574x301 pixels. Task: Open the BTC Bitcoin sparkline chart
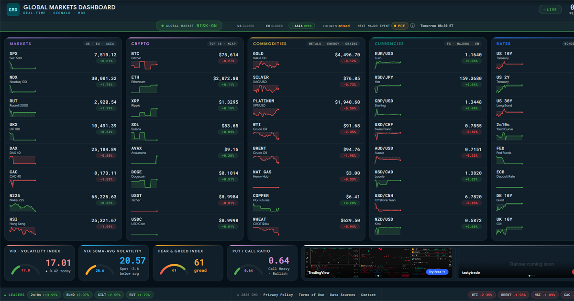click(144, 64)
